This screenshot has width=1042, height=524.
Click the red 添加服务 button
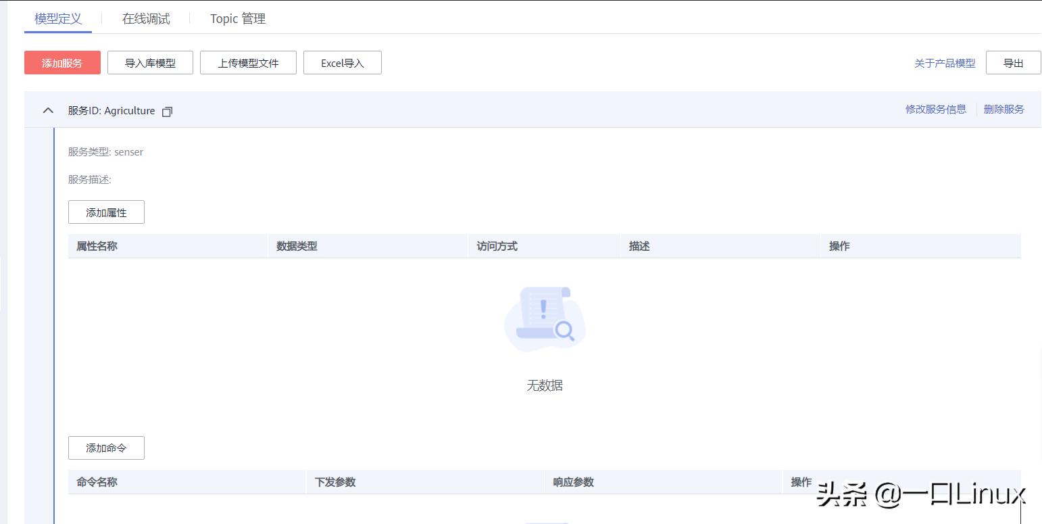(x=62, y=62)
